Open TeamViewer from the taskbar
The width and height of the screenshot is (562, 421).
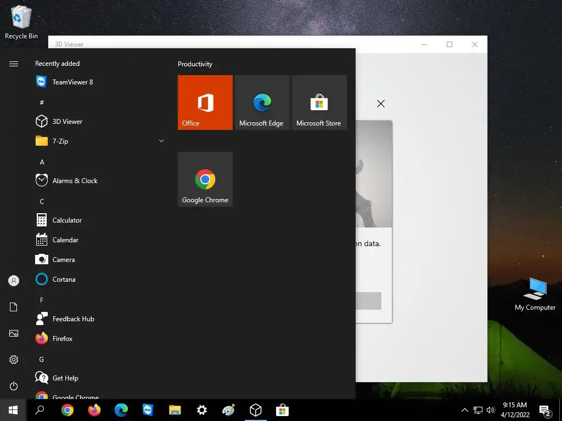point(148,410)
